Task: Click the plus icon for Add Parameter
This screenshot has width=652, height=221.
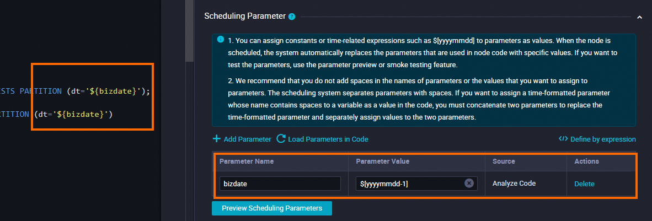Action: (217, 139)
